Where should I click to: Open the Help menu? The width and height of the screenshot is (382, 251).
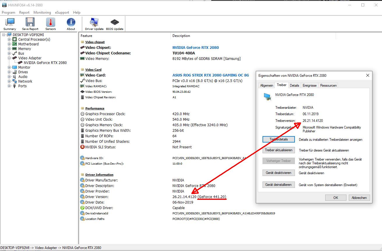(x=77, y=13)
